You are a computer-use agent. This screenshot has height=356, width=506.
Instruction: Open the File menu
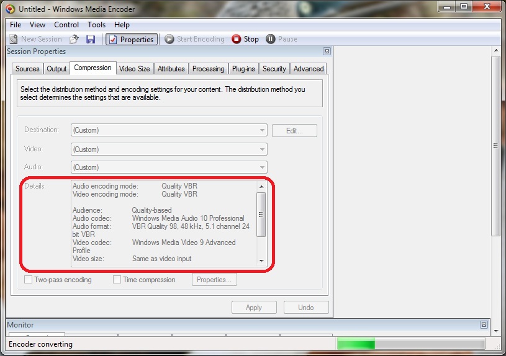pos(16,25)
